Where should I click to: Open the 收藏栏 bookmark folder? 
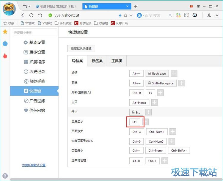101,23
